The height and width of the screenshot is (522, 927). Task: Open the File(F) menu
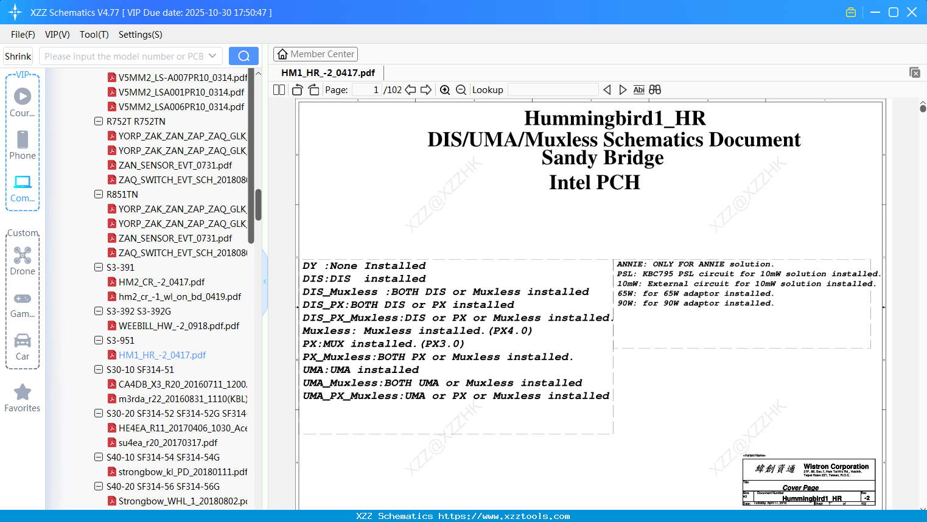23,35
